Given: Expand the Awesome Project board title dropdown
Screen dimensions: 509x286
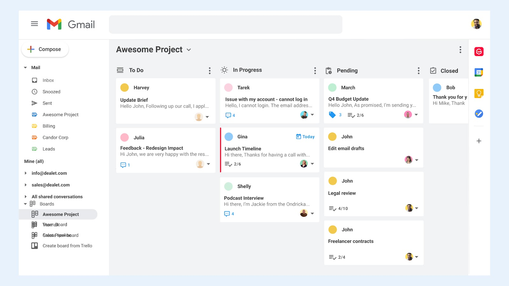Looking at the screenshot, I should tap(189, 50).
